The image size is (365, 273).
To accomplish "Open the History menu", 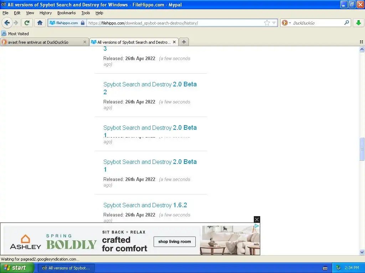I will click(46, 13).
